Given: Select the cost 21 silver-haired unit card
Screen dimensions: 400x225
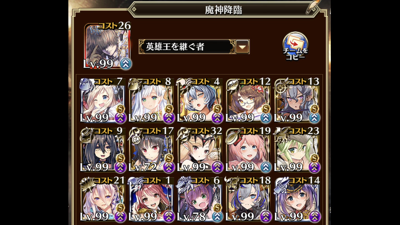Looking at the screenshot, I should pyautogui.click(x=102, y=199).
